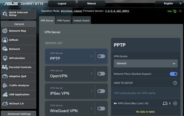
Task: Click the AiCloud 2.0 cloud icon
Action: point(5,104)
